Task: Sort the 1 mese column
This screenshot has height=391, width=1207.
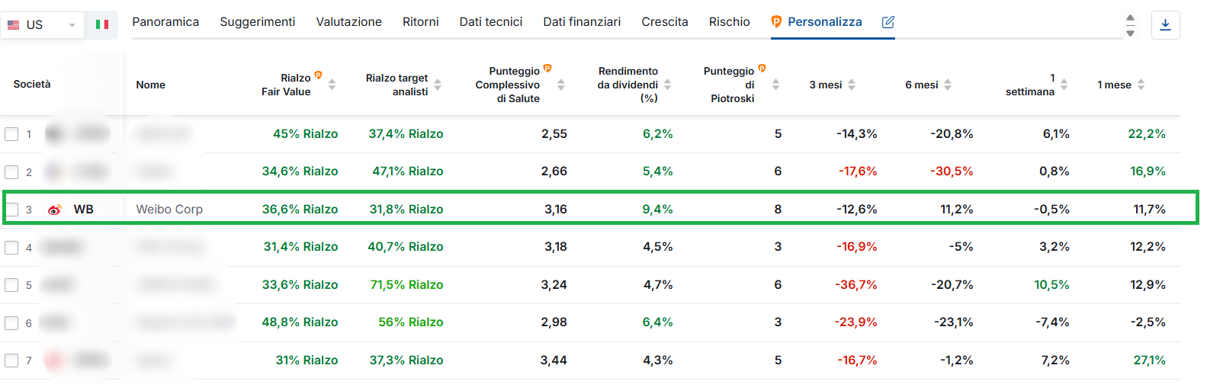Action: point(1141,85)
